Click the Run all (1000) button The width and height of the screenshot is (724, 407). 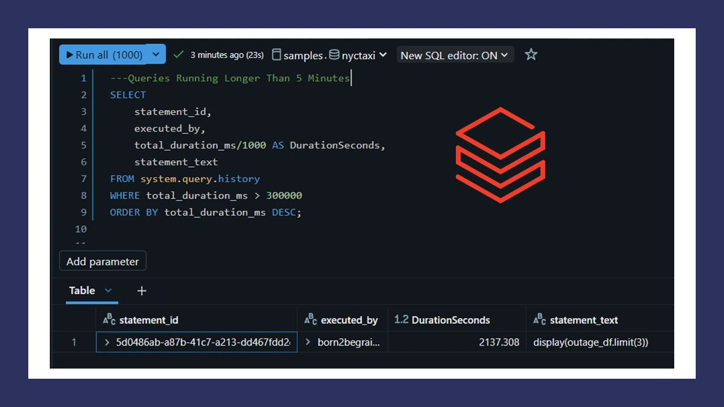click(103, 55)
